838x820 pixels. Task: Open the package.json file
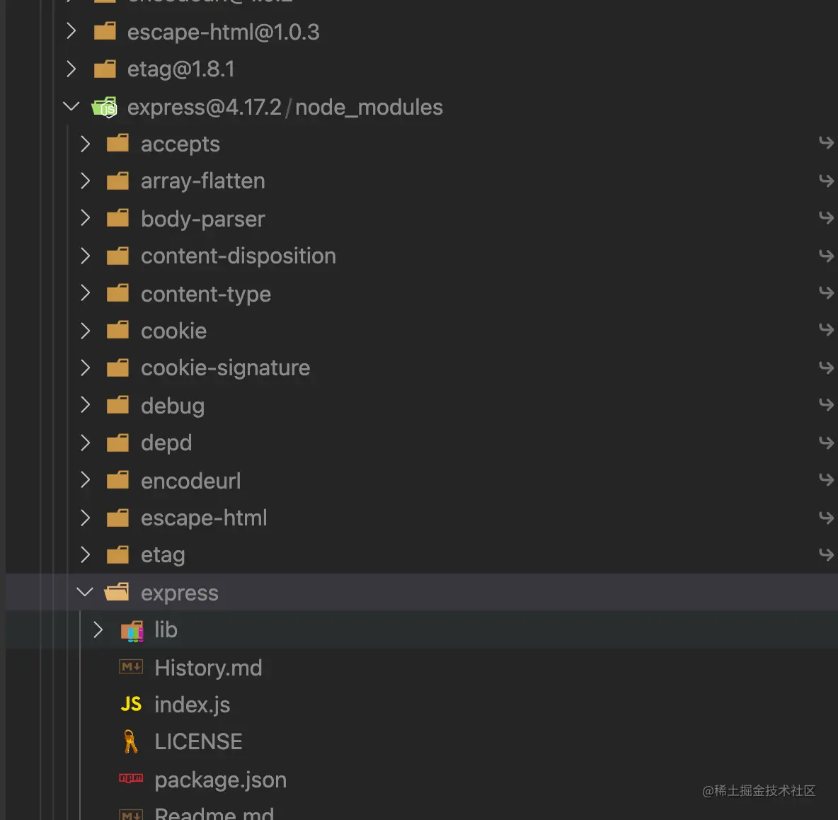coord(220,780)
